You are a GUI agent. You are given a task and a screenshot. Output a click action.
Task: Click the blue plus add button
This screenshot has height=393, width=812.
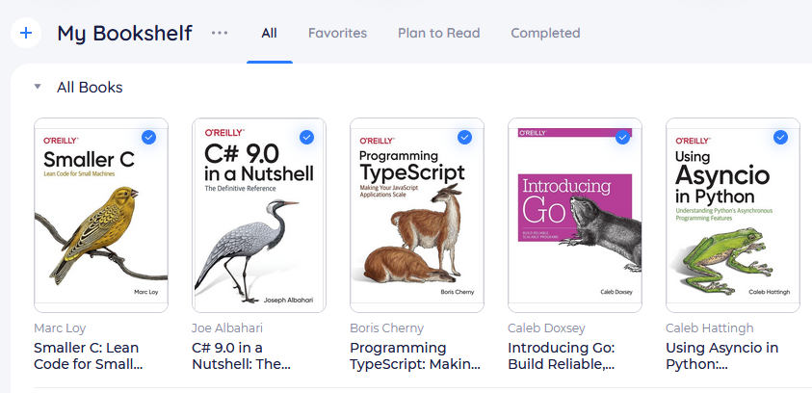tap(26, 33)
